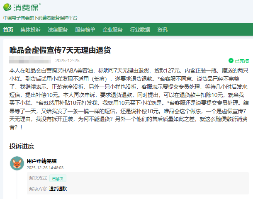Click the fox avatar in complaint progress

(17, 163)
